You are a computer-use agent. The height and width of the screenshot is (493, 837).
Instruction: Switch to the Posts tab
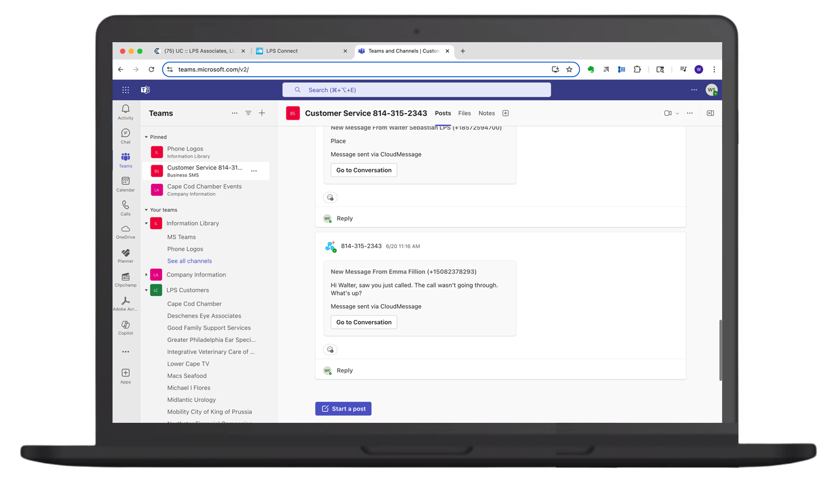point(443,113)
